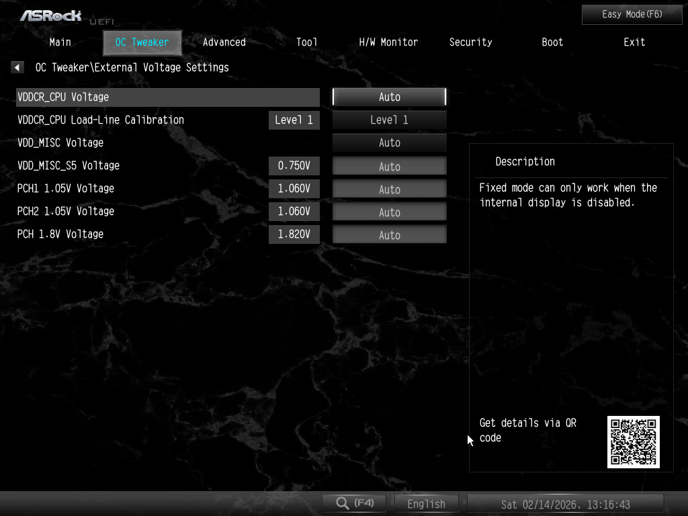The image size is (688, 516).
Task: Select the PCH2 1.05V Voltage label
Action: point(66,211)
